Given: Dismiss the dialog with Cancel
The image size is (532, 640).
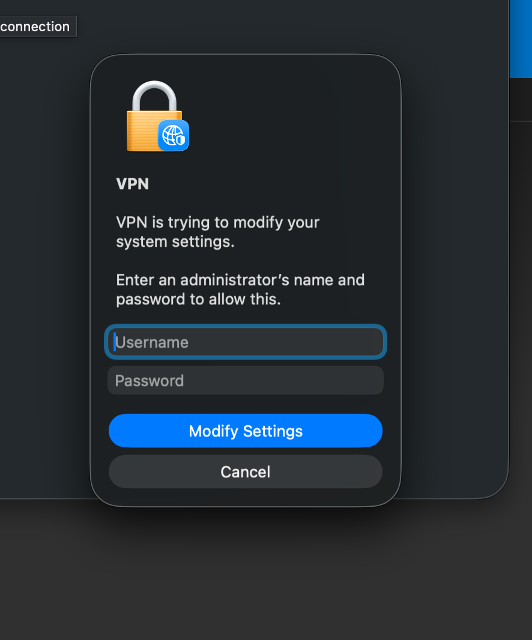Looking at the screenshot, I should 246,472.
